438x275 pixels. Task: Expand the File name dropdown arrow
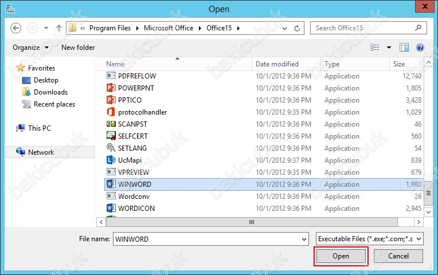pyautogui.click(x=304, y=239)
